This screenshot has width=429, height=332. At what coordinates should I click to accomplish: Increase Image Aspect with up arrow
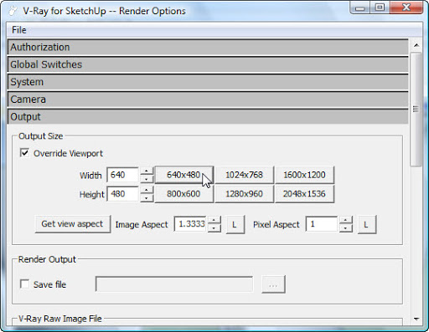tap(214, 220)
